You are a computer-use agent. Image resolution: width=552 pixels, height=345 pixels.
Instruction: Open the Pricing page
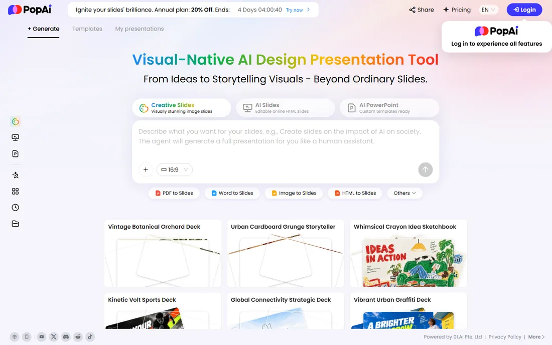[x=457, y=10]
